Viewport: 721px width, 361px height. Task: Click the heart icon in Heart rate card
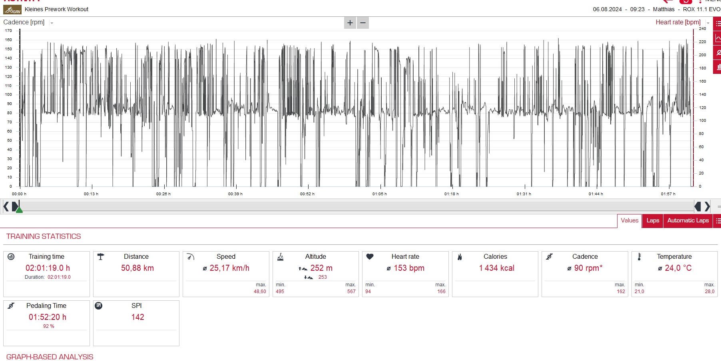click(370, 257)
